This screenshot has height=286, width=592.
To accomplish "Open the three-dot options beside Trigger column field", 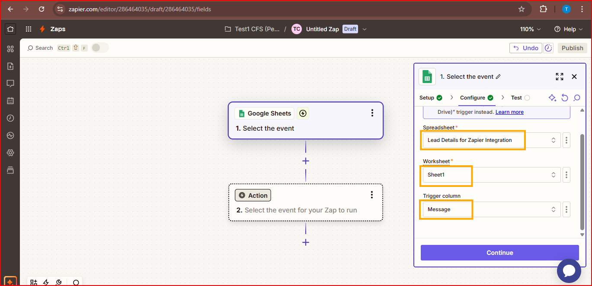I will click(x=566, y=209).
